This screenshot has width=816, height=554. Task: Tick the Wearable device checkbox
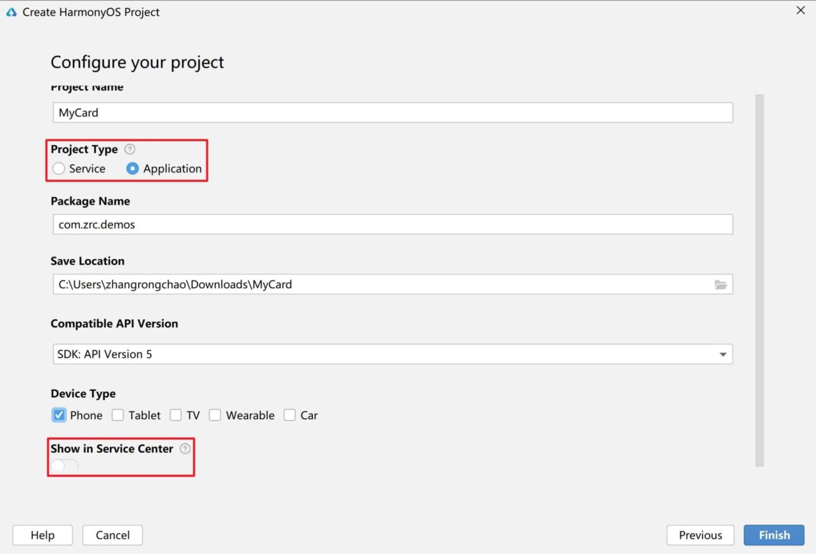[215, 415]
